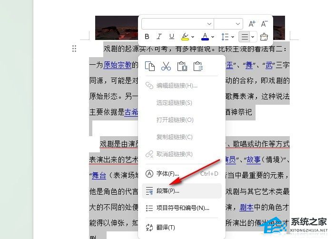This screenshot has height=239, width=335.
Task: Click paste icon in context menu
Action: point(182,66)
